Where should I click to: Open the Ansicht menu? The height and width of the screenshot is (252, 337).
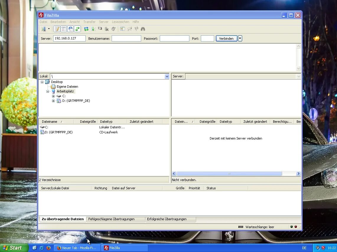[75, 22]
